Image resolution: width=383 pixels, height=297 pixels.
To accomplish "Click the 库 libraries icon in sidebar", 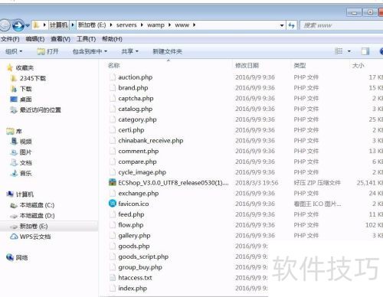I will coord(10,131).
